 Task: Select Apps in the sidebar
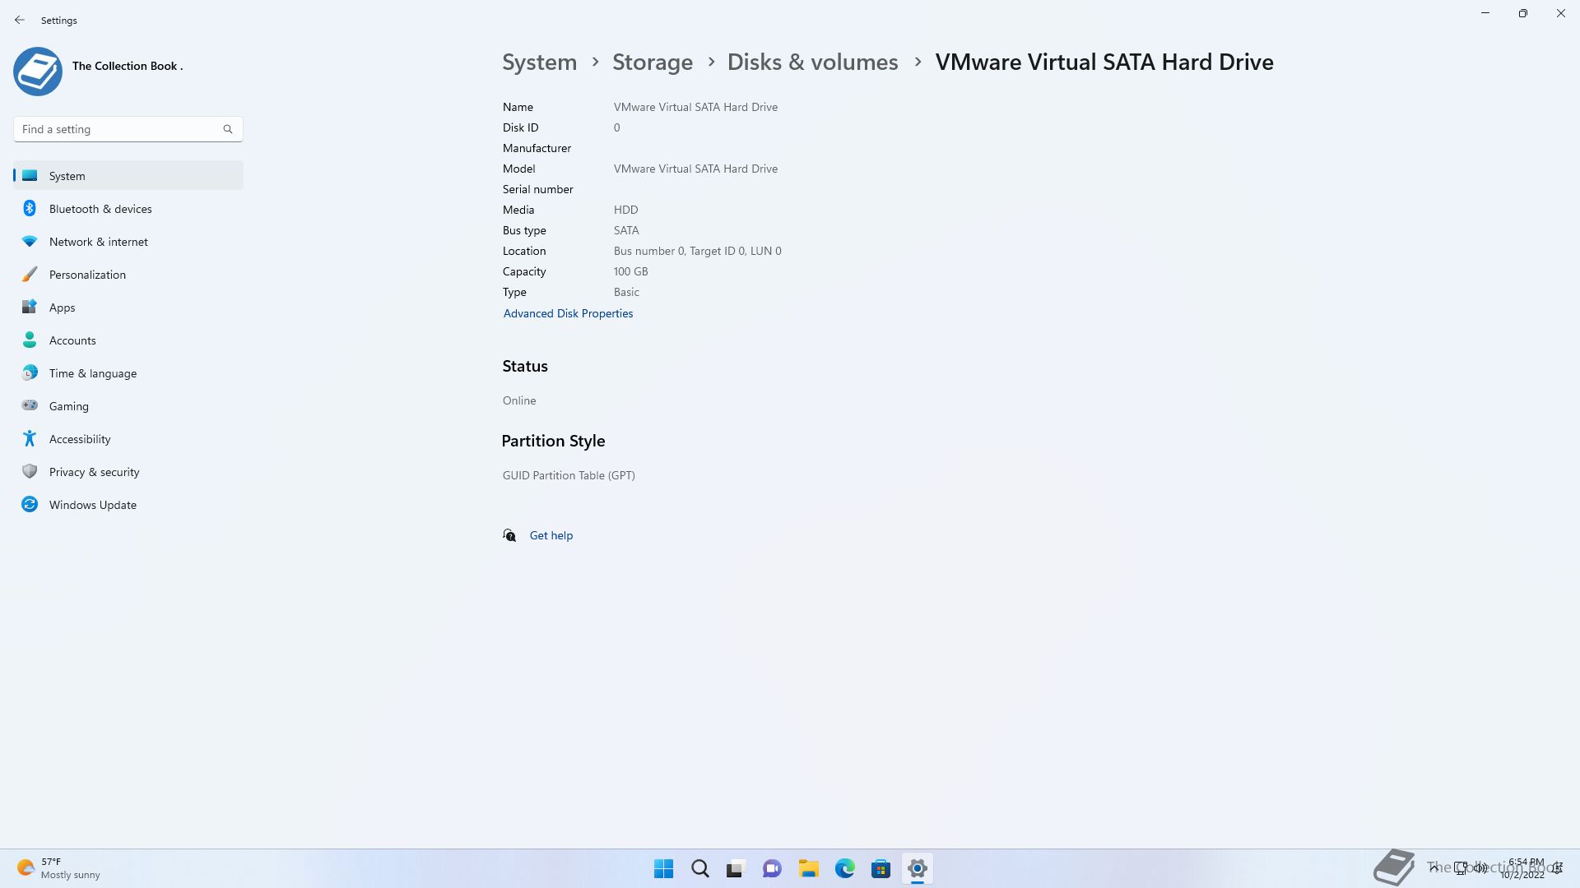63,308
